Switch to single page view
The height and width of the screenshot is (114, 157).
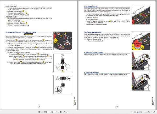[x=132, y=112]
